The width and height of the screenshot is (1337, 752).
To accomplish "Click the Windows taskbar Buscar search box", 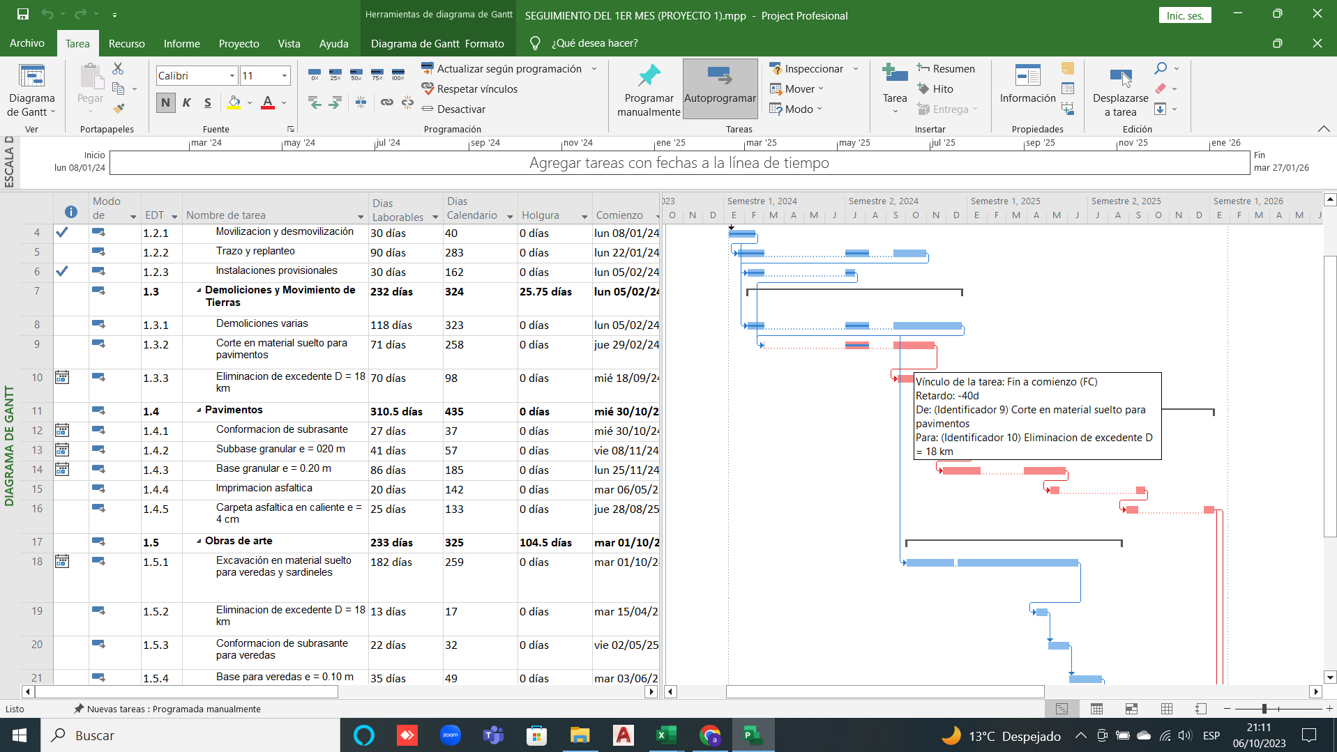I will tap(190, 735).
